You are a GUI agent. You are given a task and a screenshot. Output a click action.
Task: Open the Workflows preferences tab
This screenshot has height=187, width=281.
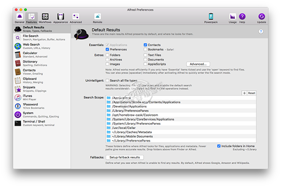46,18
